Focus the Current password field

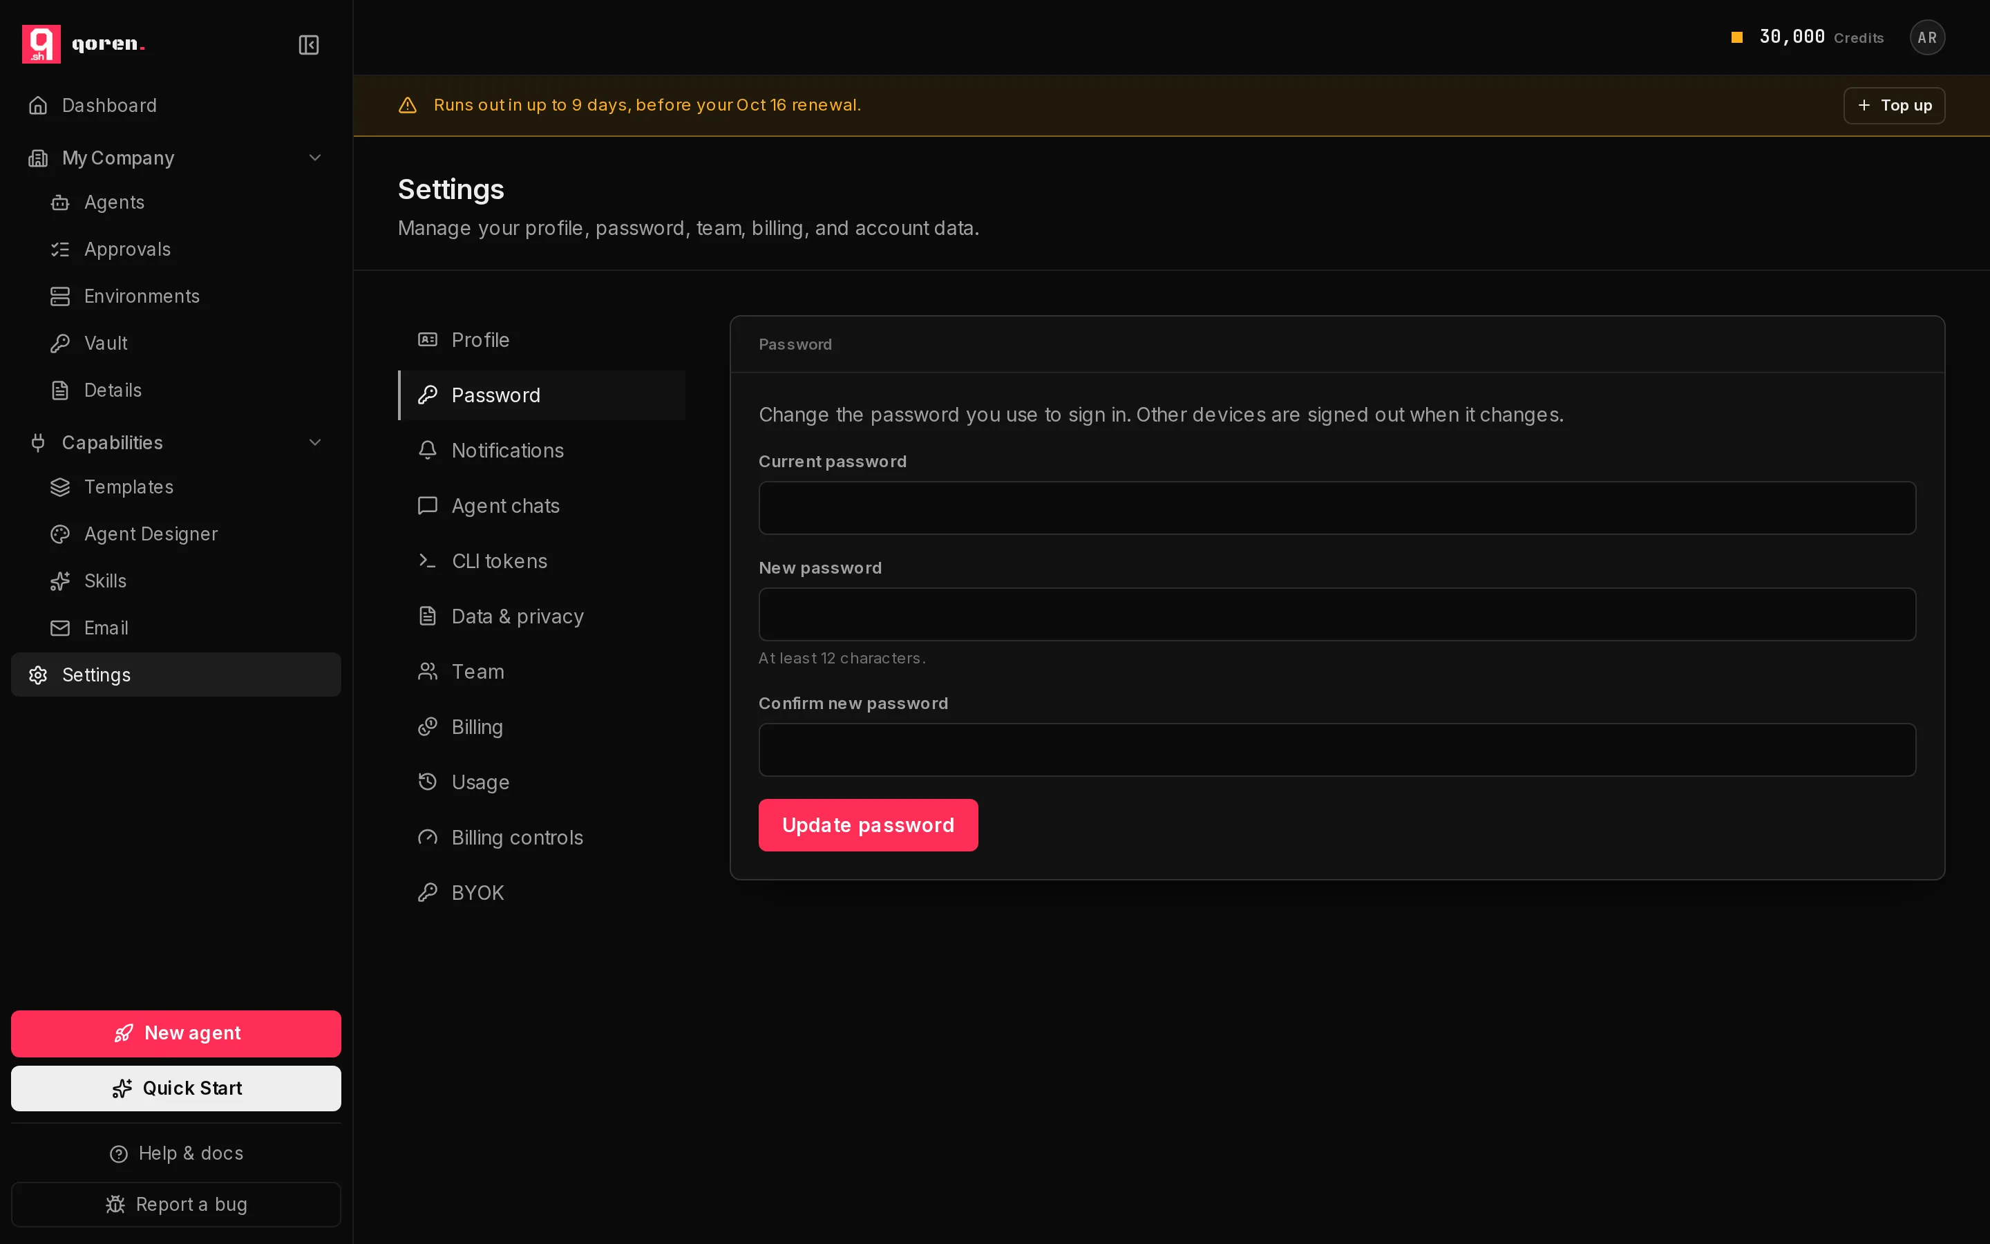coord(1337,508)
